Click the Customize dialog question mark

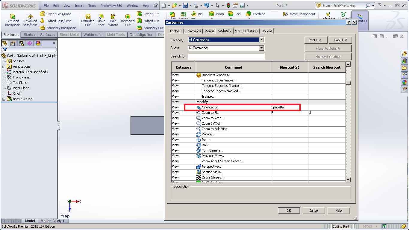[349, 22]
